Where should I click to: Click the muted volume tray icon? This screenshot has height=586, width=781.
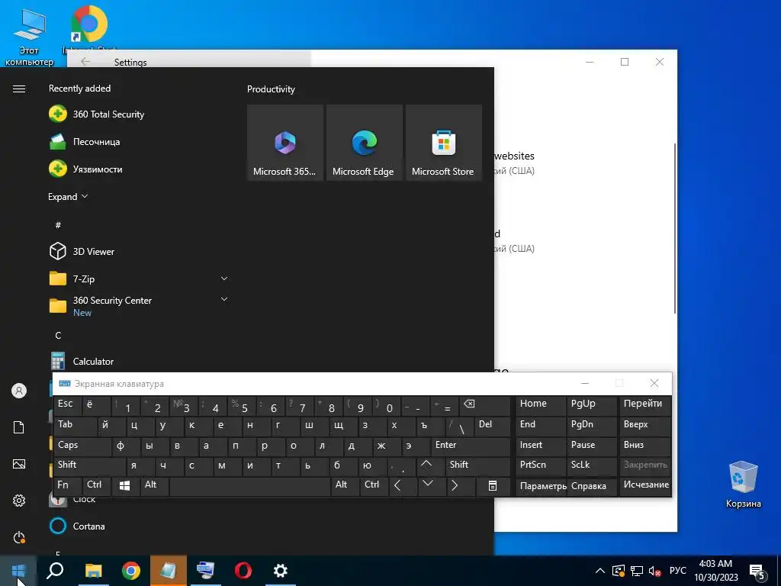click(655, 571)
